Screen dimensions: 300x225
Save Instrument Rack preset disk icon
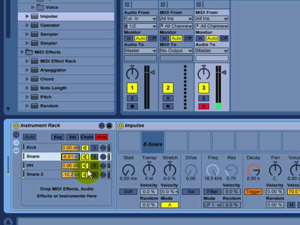click(109, 126)
